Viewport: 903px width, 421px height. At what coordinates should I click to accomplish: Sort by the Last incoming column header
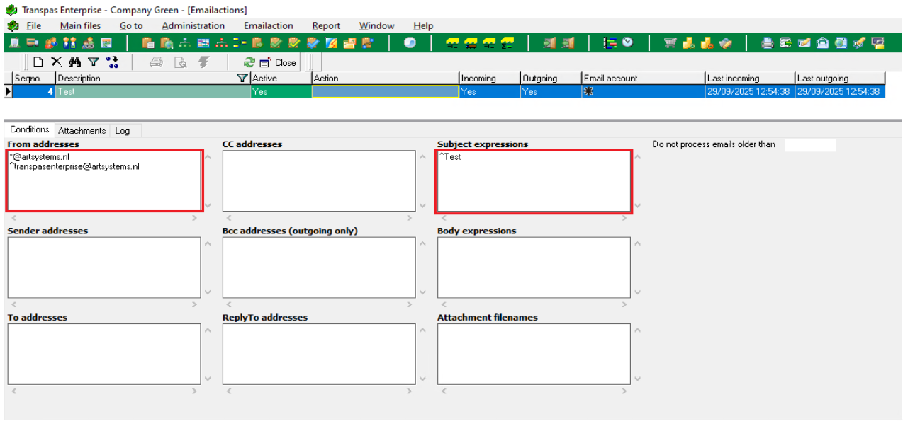point(748,79)
